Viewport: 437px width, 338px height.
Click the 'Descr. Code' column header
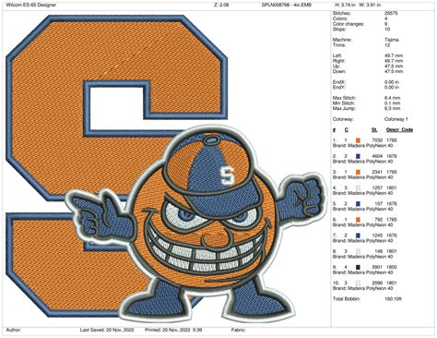tap(399, 130)
